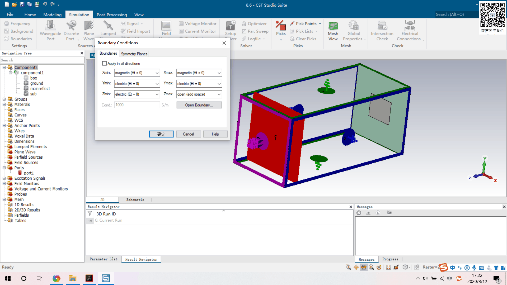Click the Navigation Tree search field
Image resolution: width=507 pixels, height=285 pixels.
(x=42, y=60)
